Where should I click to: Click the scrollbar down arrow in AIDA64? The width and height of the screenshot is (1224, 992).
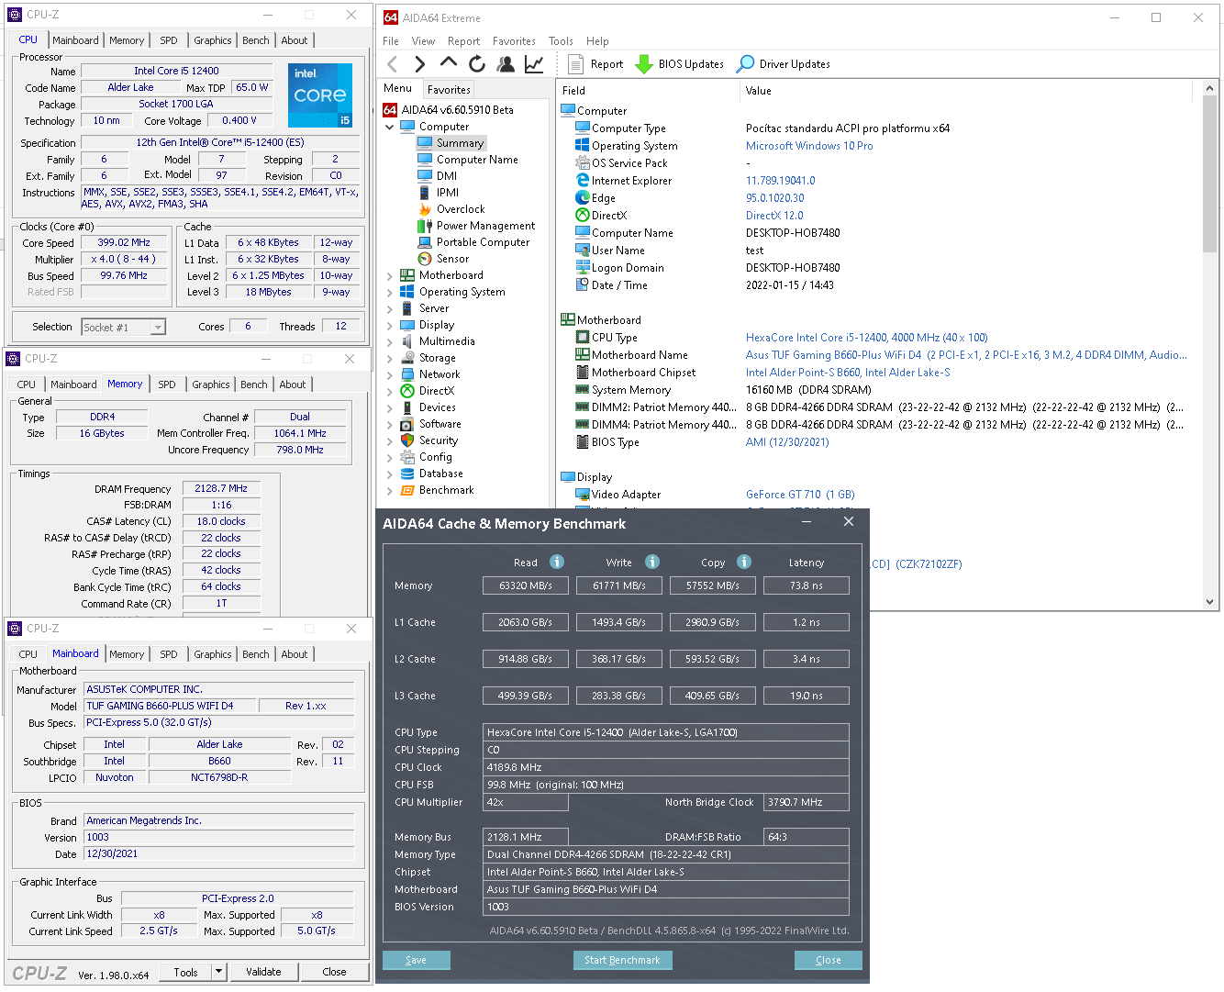[1209, 602]
